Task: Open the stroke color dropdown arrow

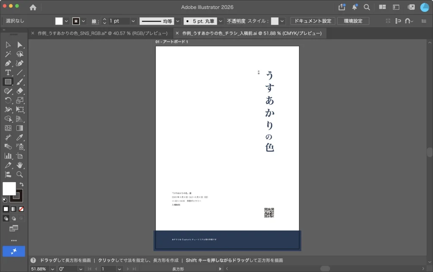Action: 83,21
